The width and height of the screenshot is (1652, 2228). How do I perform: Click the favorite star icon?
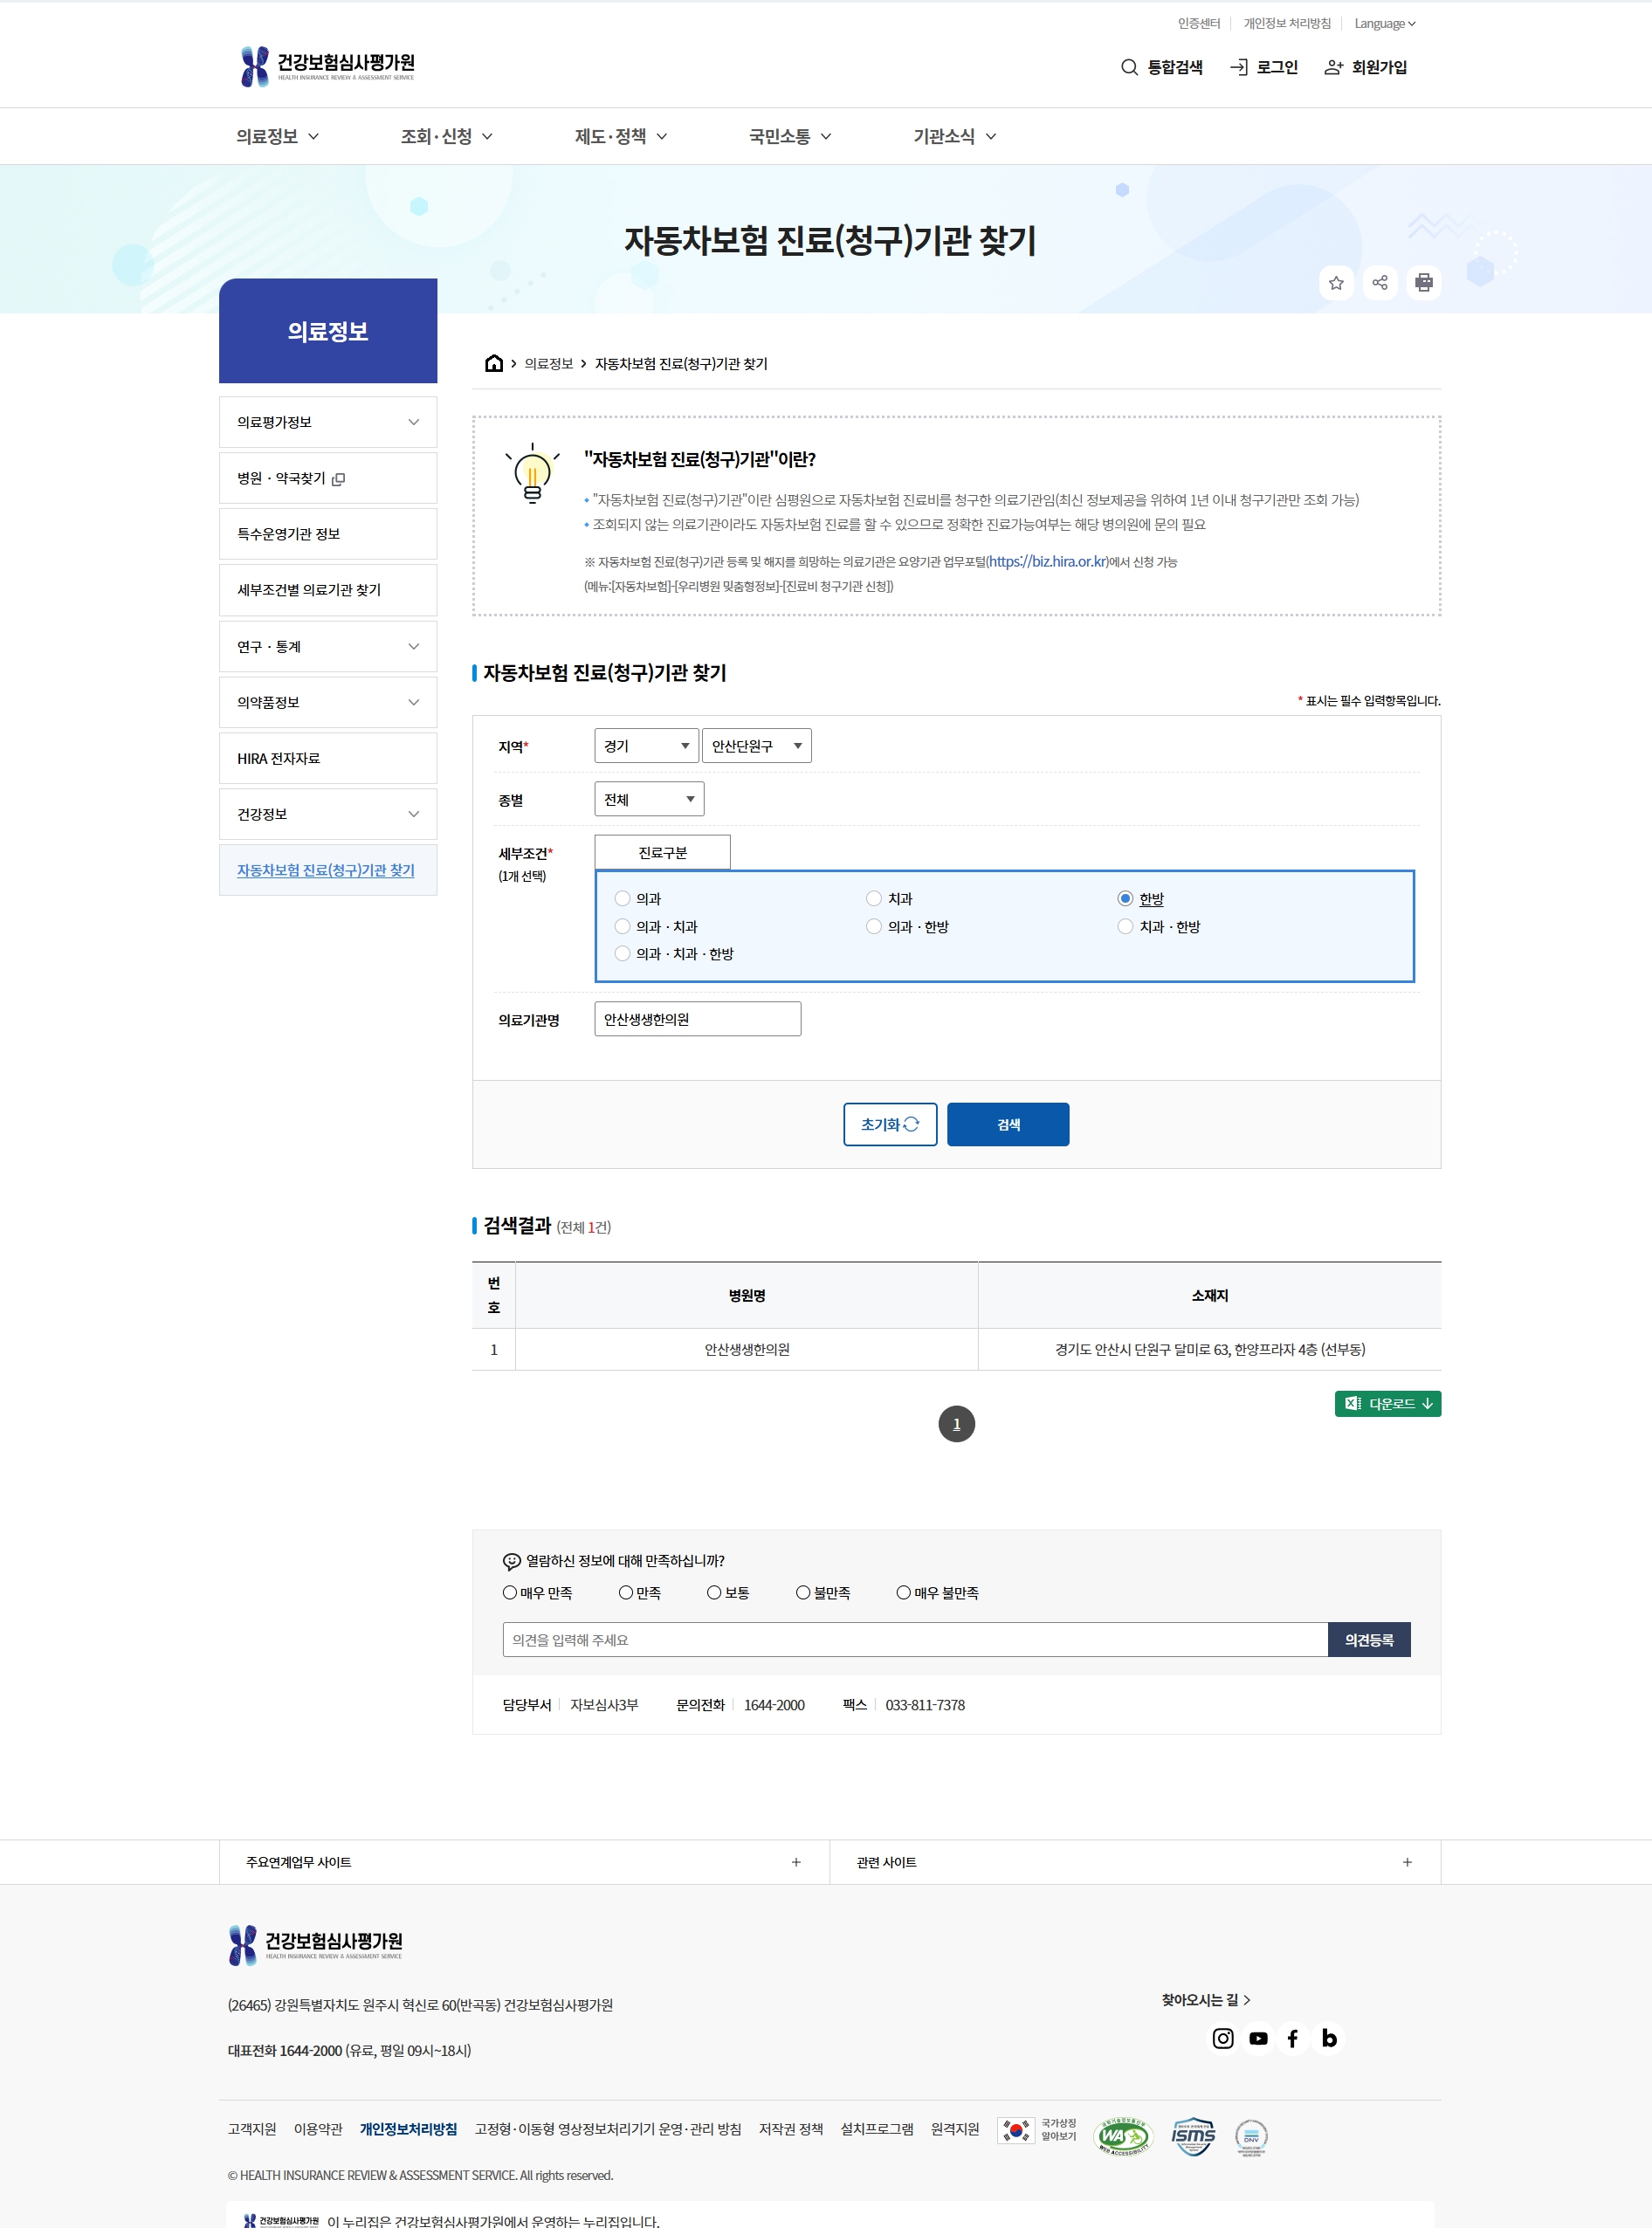(x=1336, y=283)
